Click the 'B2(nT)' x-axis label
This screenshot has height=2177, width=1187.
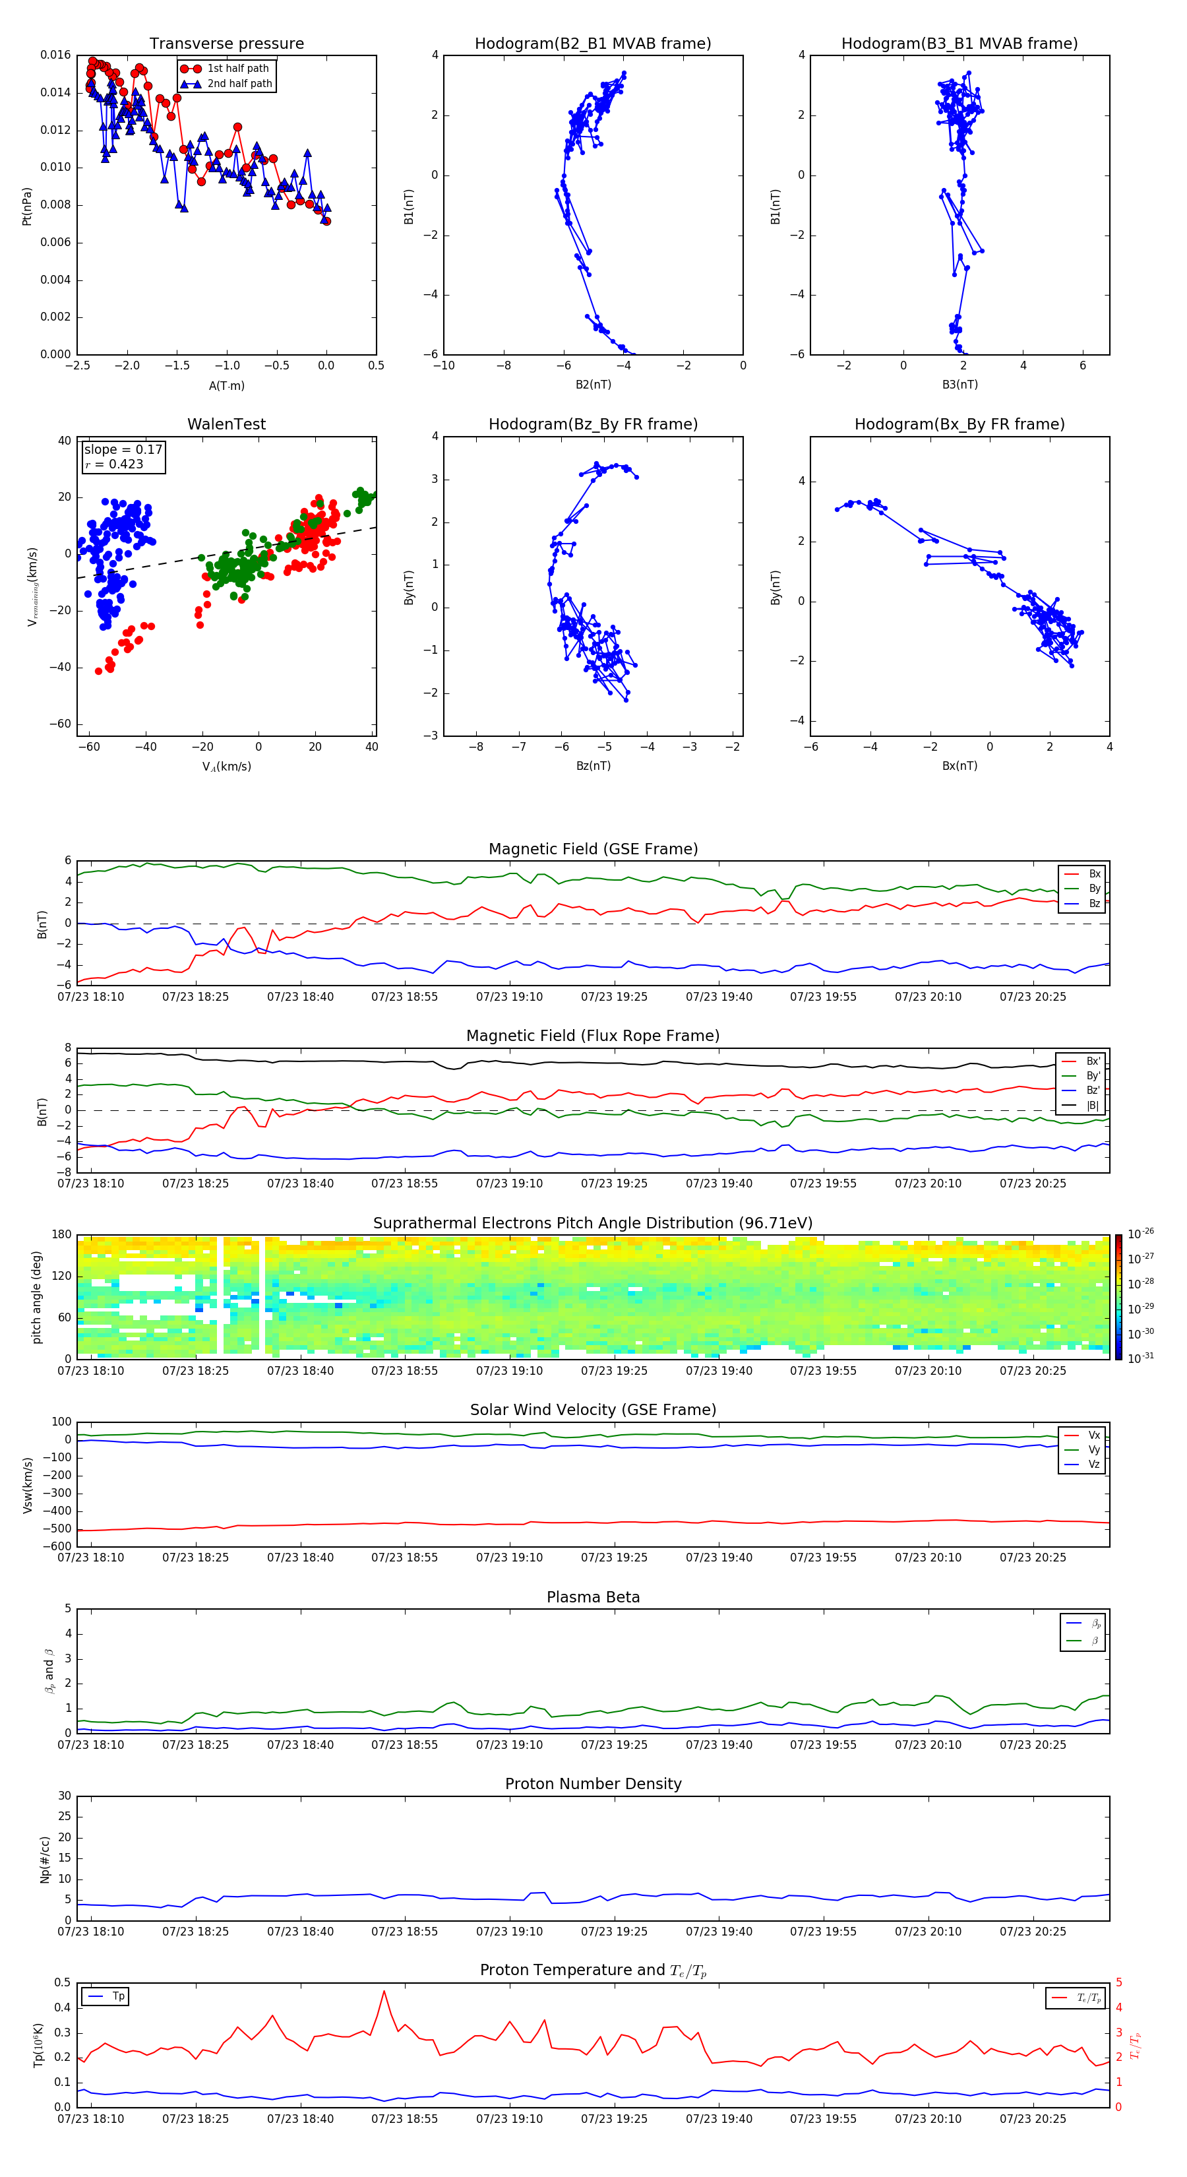click(593, 385)
